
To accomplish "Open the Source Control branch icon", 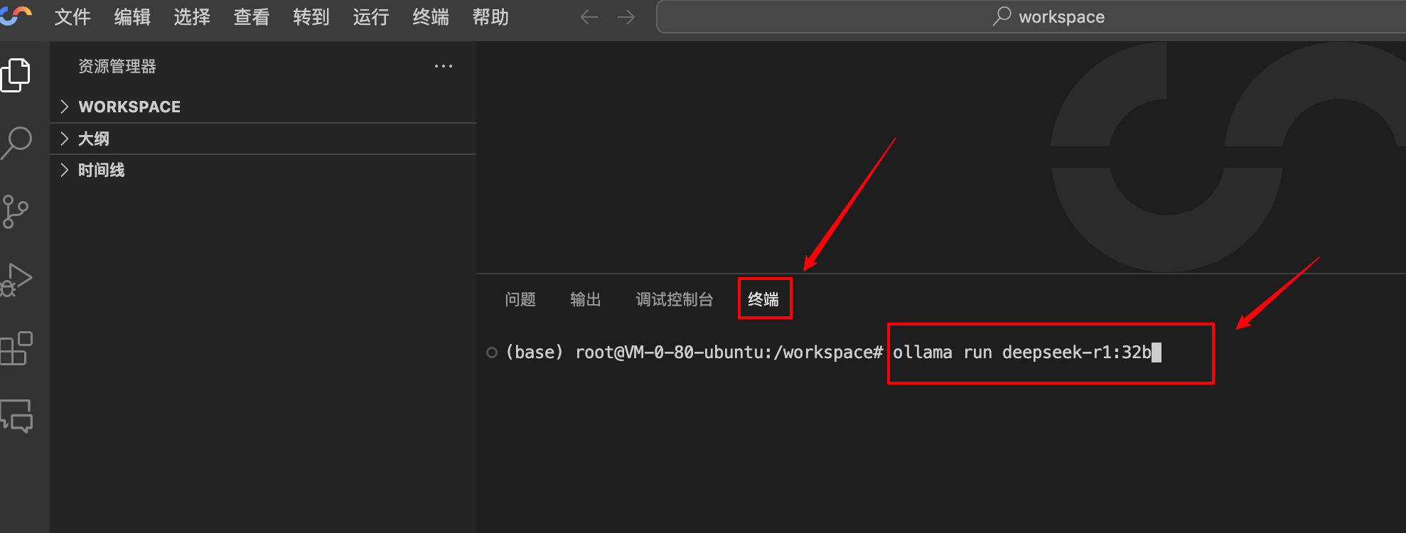I will coord(16,212).
